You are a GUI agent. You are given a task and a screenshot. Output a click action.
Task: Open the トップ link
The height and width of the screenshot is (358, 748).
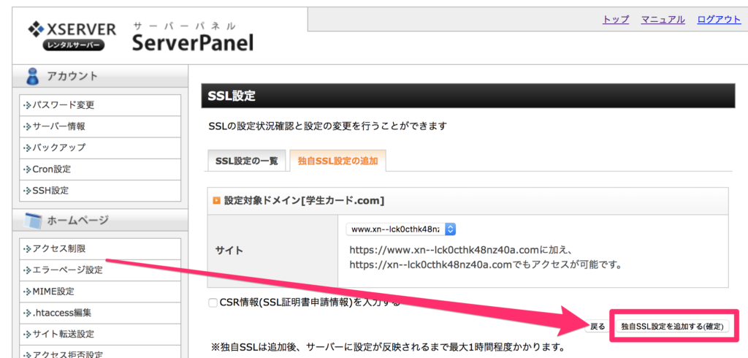coord(616,20)
